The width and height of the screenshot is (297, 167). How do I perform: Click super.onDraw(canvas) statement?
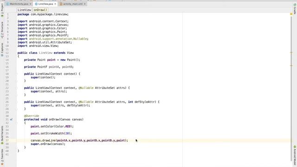48,144
